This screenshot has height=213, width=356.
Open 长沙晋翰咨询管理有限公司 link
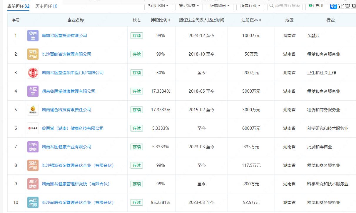(66, 54)
